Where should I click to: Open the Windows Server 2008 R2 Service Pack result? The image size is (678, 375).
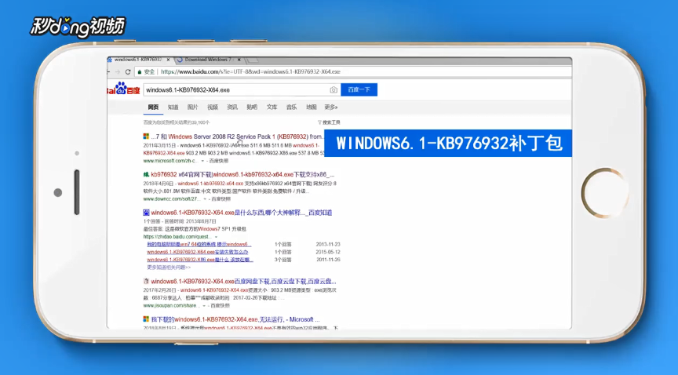click(x=237, y=137)
